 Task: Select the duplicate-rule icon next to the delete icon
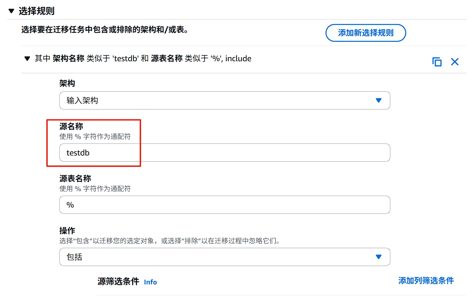pos(437,62)
